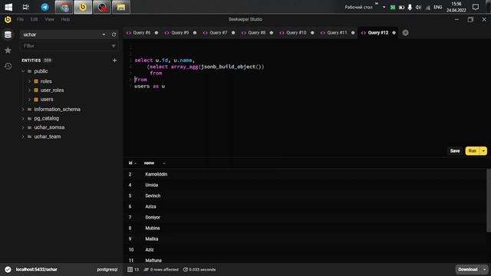Open Task View on taskbar

[x=25, y=7]
